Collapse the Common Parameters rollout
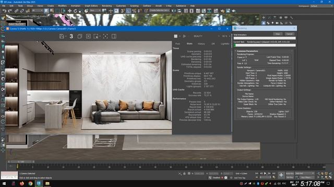This screenshot has width=334, height=187. (x=247, y=51)
